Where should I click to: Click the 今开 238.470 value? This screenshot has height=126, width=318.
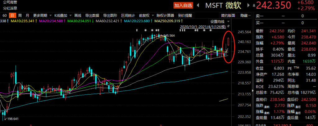pyautogui.click(x=309, y=37)
